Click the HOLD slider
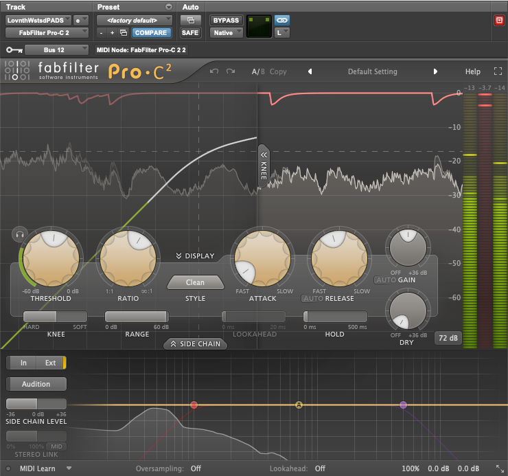The height and width of the screenshot is (476, 508). [x=335, y=317]
